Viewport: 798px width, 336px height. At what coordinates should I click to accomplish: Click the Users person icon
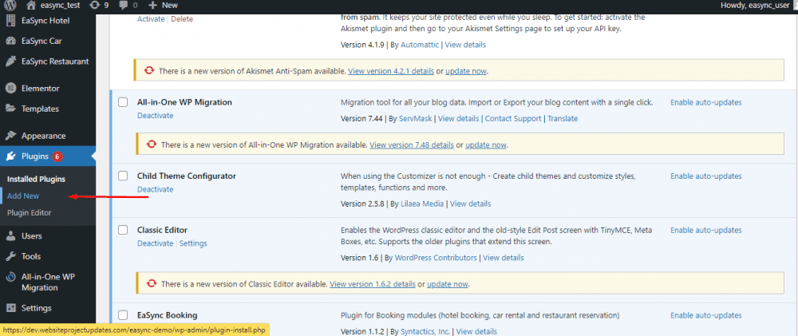[x=10, y=236]
